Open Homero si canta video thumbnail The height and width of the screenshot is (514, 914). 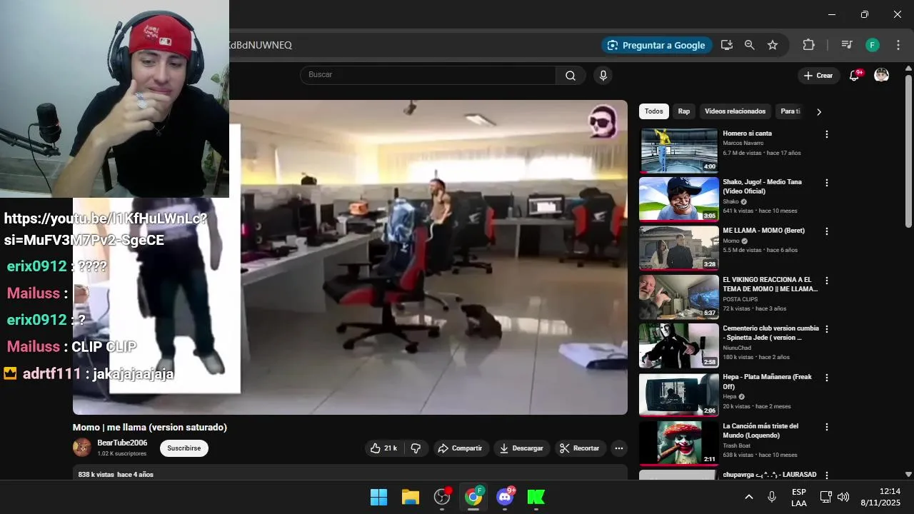pos(678,151)
